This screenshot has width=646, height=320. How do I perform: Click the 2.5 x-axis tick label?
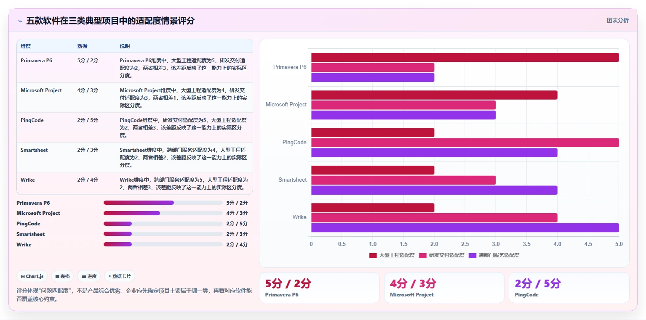[x=465, y=244]
